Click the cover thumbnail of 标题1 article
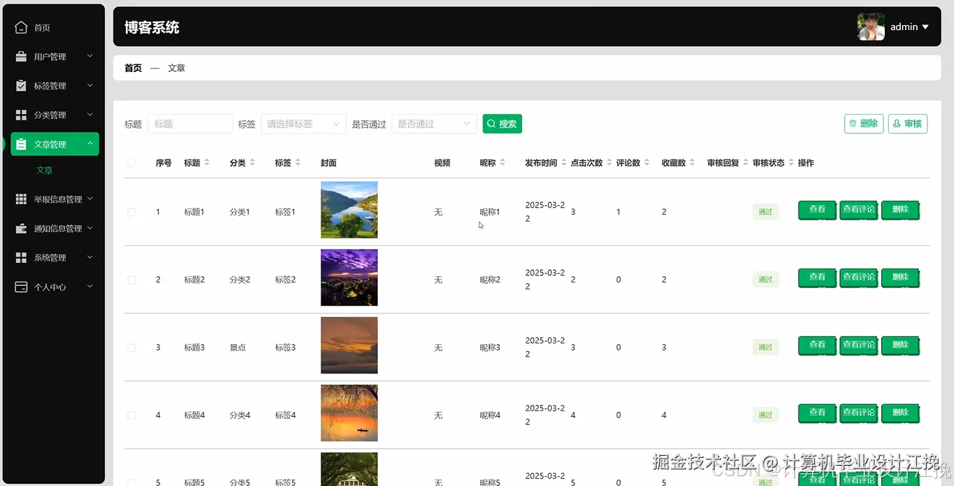The width and height of the screenshot is (954, 486). click(x=349, y=210)
